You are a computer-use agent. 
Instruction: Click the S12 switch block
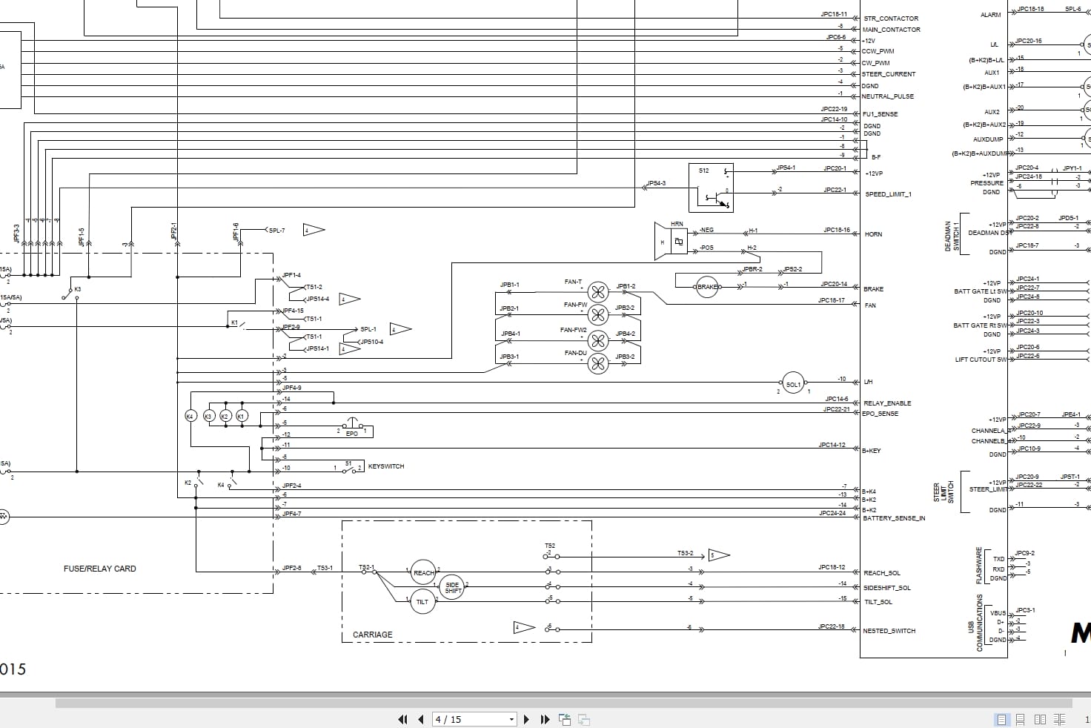pos(711,188)
